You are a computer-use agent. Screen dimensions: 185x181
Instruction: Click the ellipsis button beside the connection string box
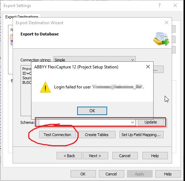point(158,69)
